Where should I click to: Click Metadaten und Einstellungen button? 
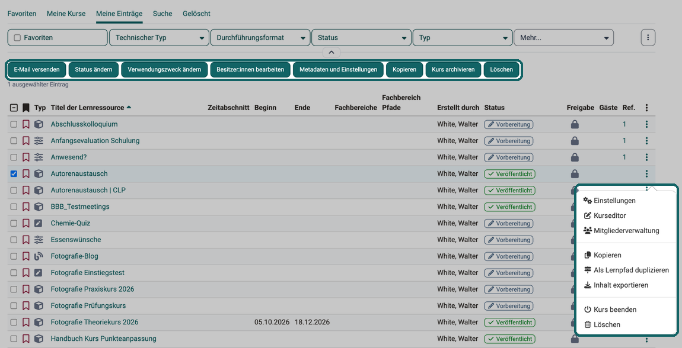point(339,69)
